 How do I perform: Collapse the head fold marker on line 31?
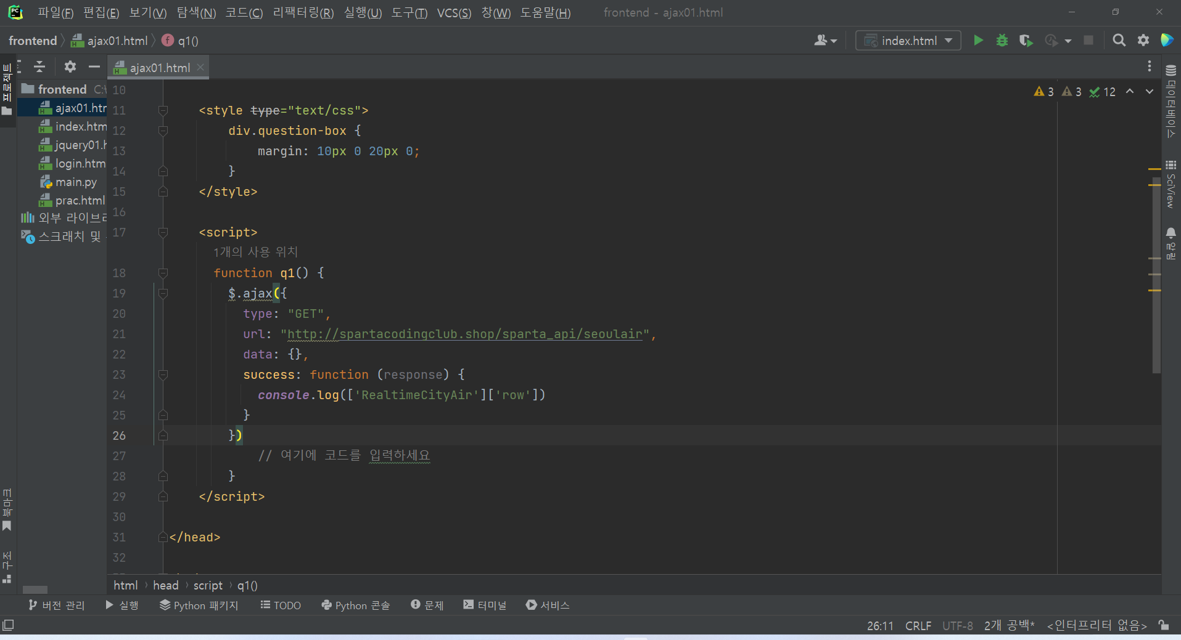coord(163,537)
